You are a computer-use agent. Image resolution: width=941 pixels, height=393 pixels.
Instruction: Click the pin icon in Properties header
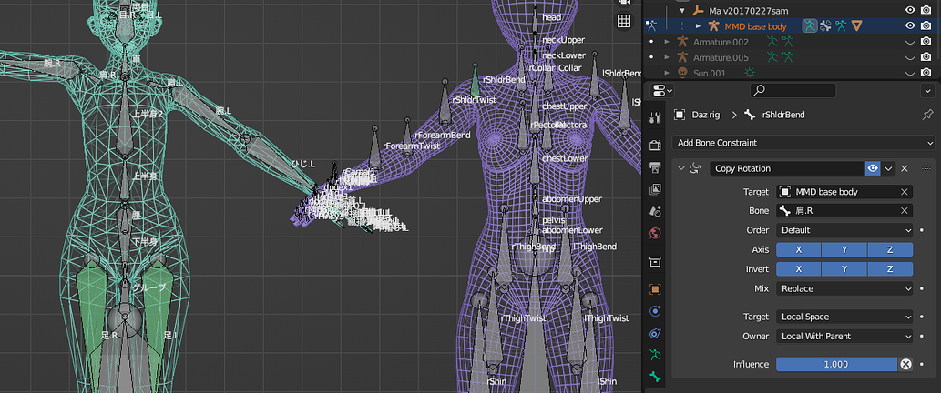tap(927, 115)
